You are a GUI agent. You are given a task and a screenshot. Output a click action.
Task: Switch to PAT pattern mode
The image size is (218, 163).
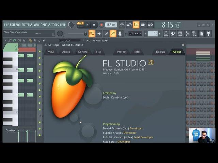(80, 23)
